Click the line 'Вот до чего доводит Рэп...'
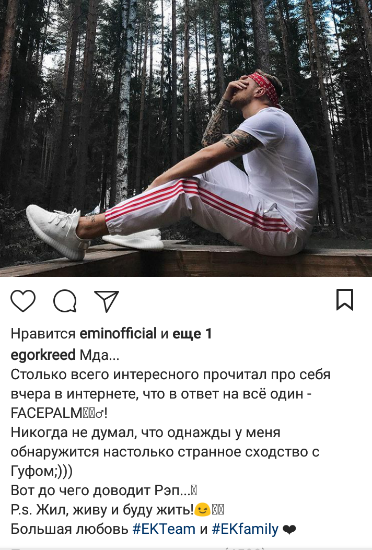 pos(100,490)
